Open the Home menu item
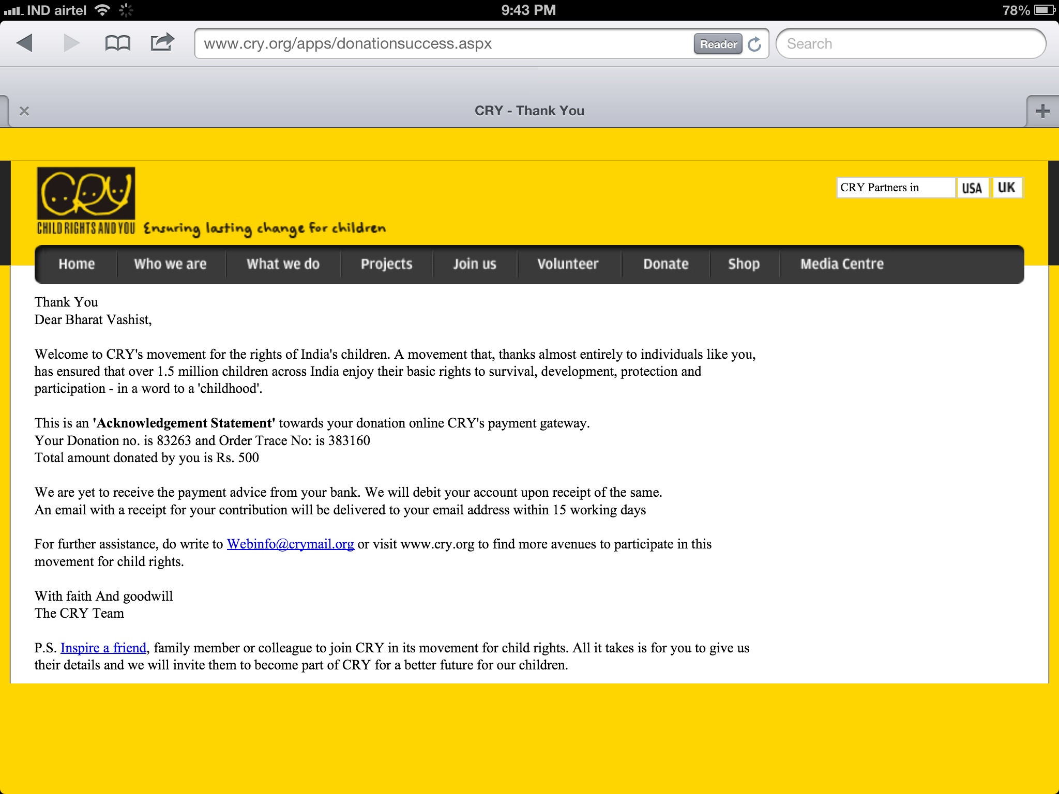Screen dimensions: 1059x794 [x=77, y=264]
